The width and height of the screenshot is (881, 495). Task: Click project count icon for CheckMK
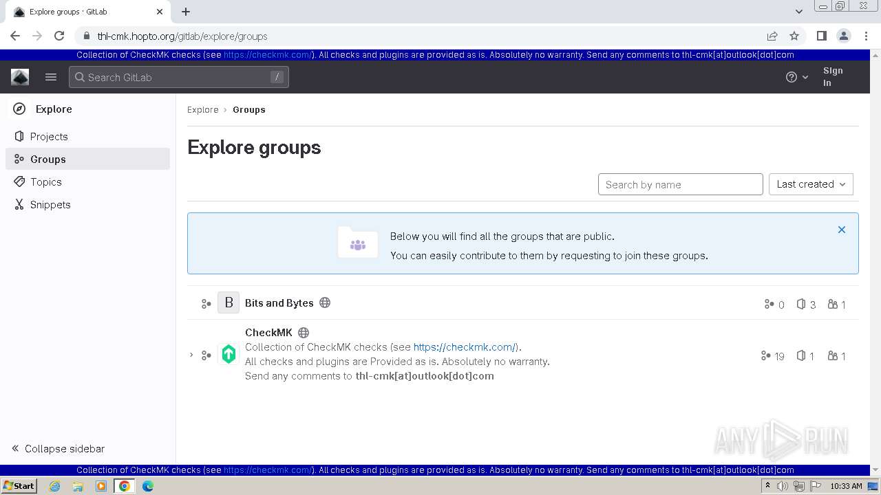coord(801,355)
